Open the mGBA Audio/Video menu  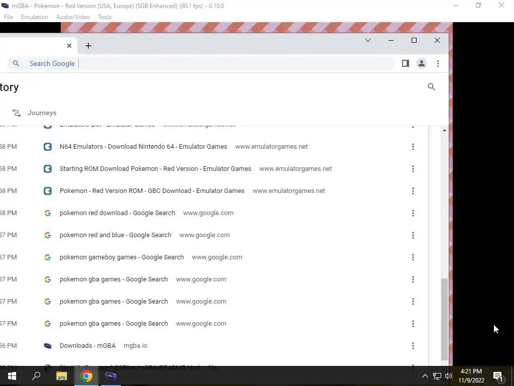coord(73,17)
